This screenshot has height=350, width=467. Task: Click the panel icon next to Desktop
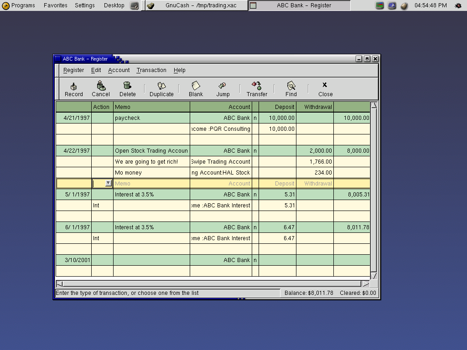135,5
